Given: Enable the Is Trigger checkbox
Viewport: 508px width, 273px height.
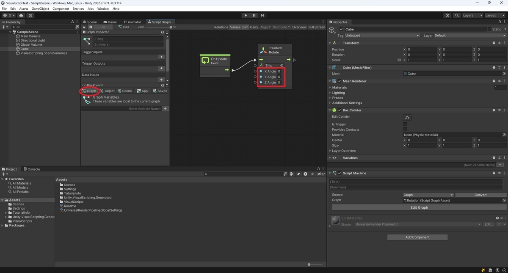Looking at the screenshot, I should click(x=405, y=124).
